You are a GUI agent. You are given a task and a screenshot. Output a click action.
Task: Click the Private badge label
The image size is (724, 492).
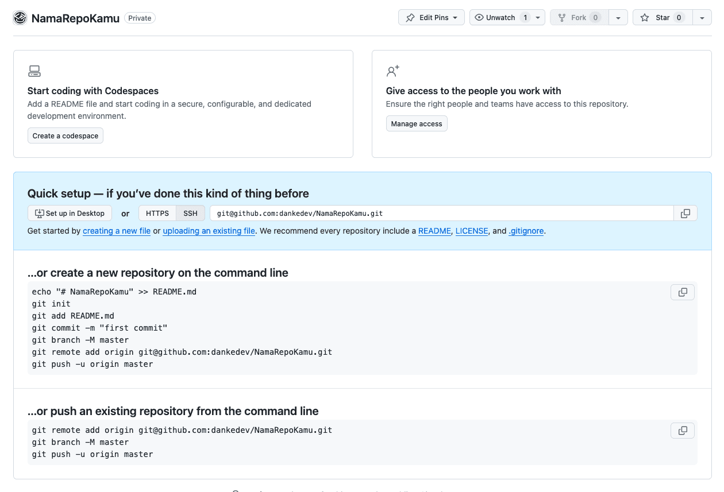coord(140,18)
